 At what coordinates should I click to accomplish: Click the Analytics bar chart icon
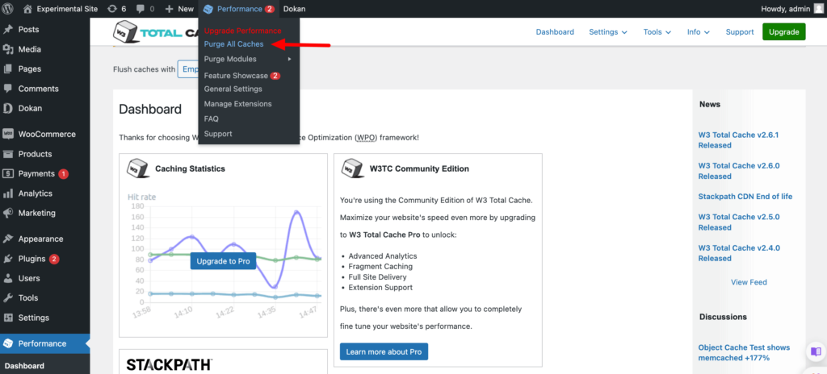pos(8,193)
